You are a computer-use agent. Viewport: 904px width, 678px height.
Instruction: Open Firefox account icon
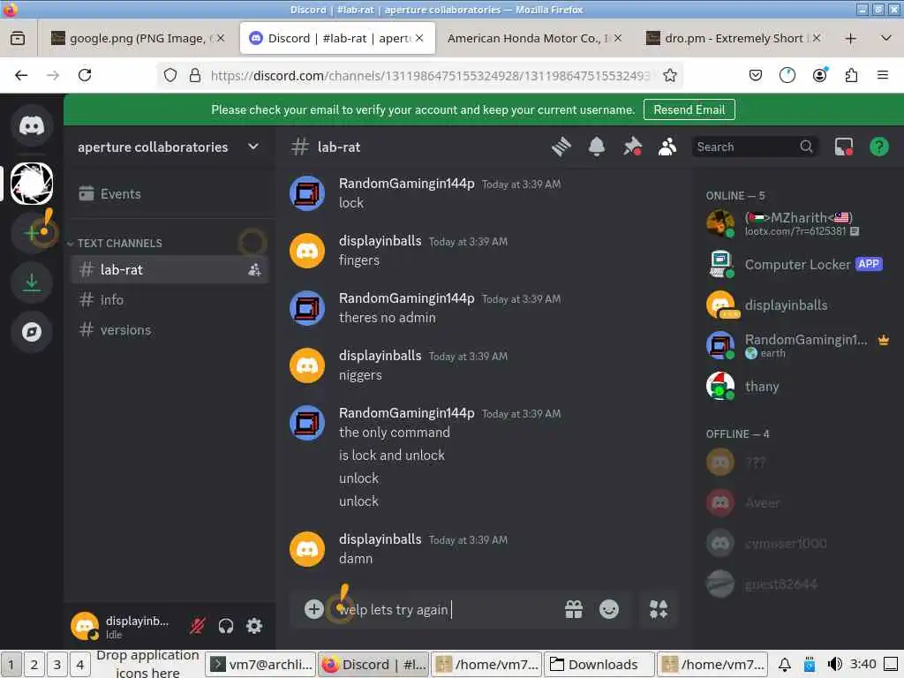coord(819,76)
